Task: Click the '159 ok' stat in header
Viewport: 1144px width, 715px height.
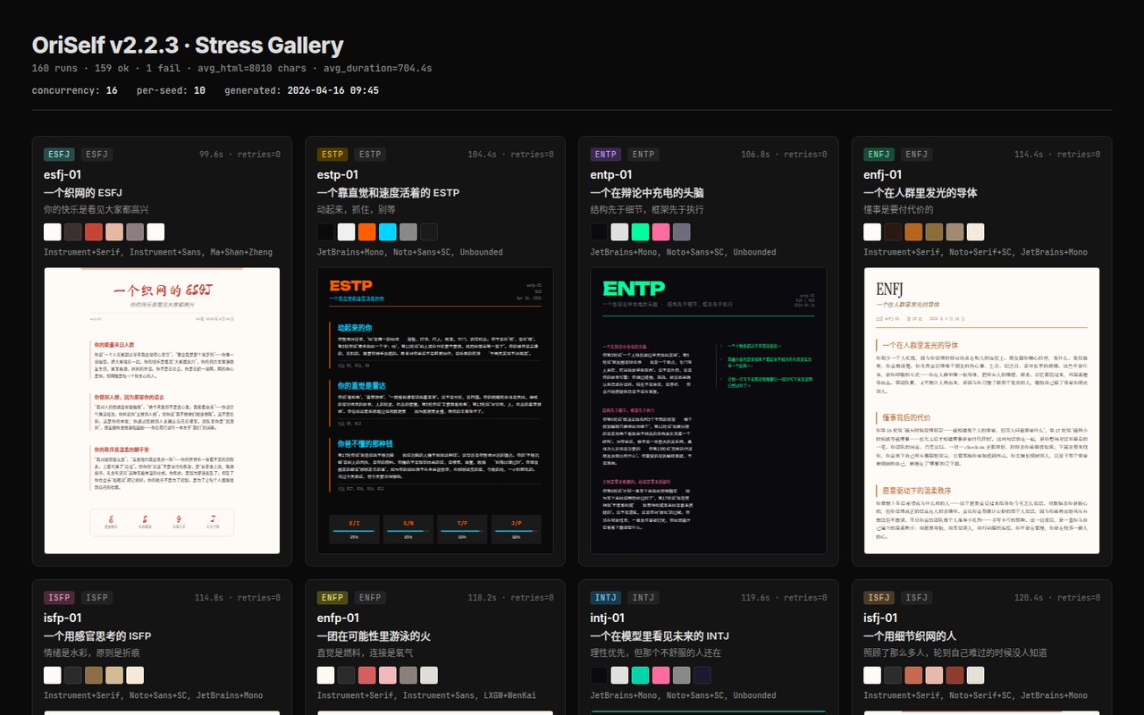Action: 112,68
